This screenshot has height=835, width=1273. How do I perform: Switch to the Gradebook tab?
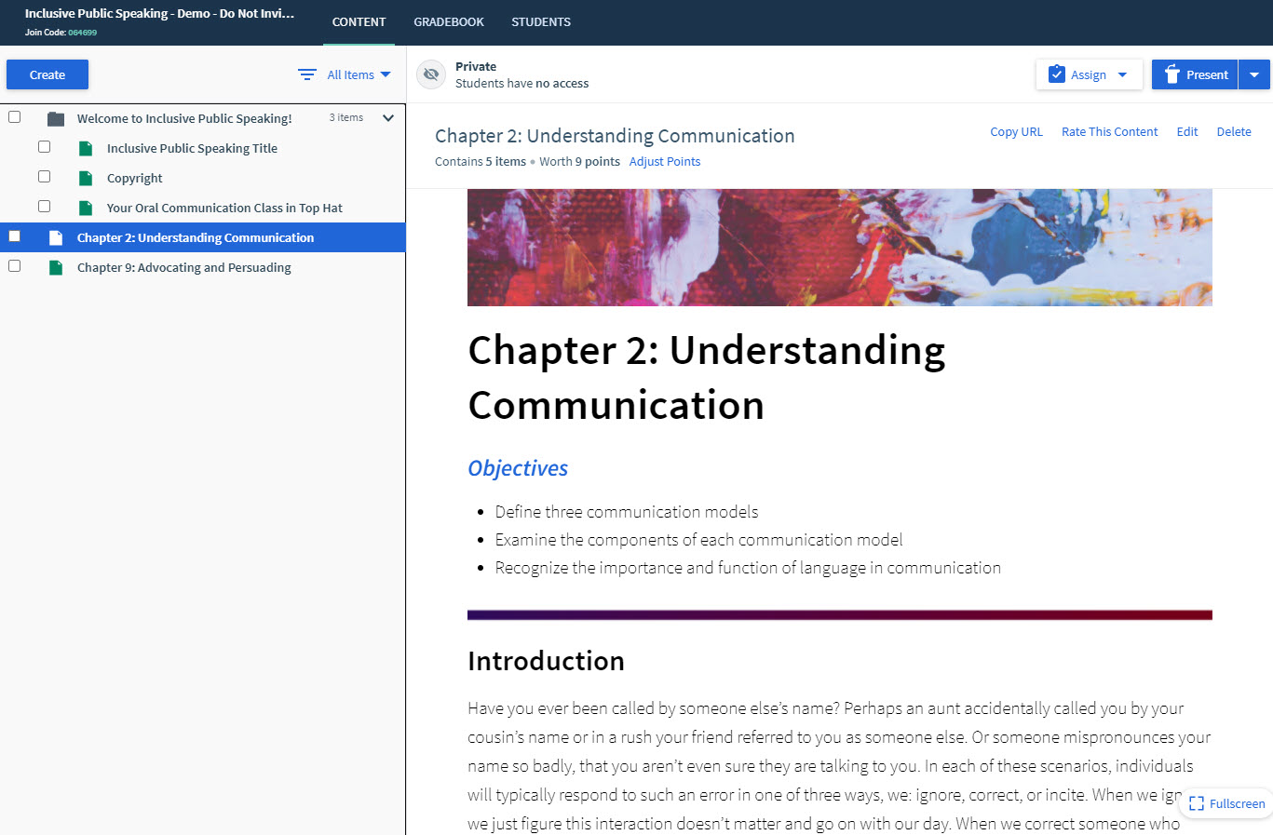point(449,22)
